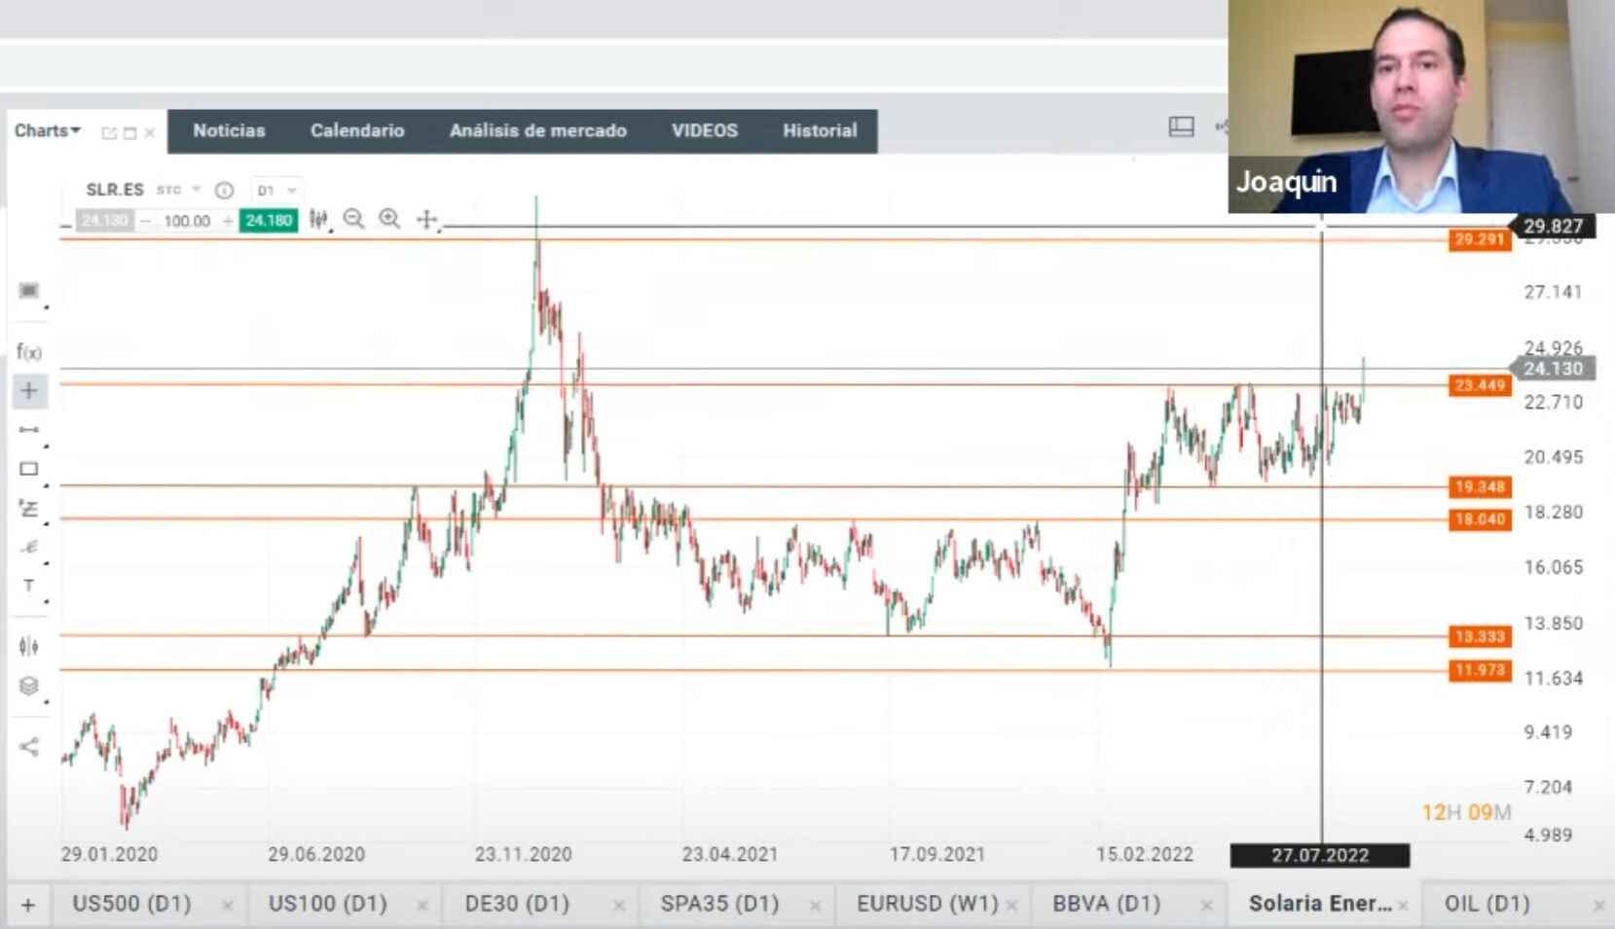
Task: Close the Solaria Ener... tab
Action: (x=1403, y=906)
